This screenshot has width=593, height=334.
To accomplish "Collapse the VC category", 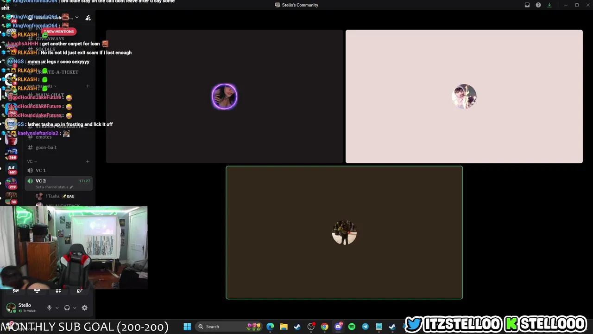I will [32, 161].
